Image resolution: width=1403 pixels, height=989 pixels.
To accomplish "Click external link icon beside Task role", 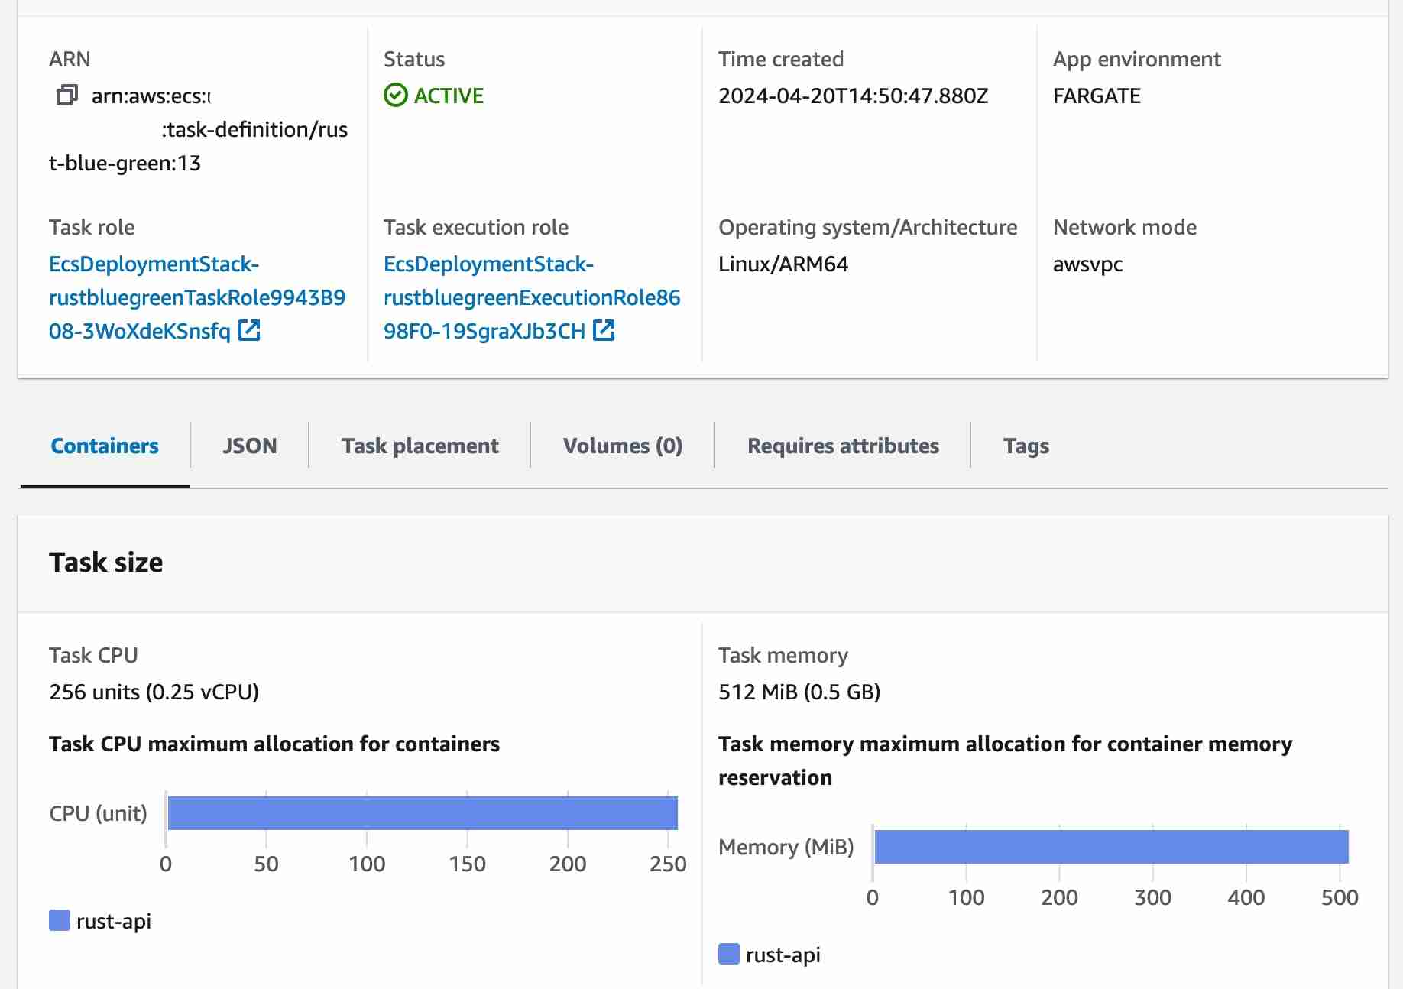I will pyautogui.click(x=249, y=330).
